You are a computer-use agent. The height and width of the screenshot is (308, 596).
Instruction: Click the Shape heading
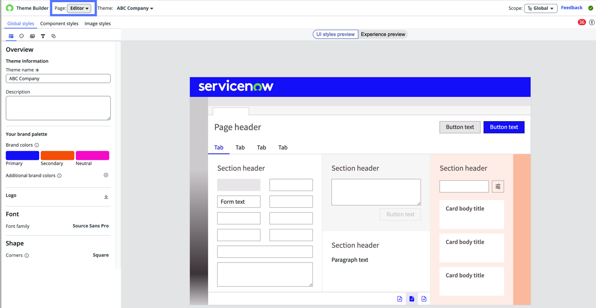click(15, 243)
